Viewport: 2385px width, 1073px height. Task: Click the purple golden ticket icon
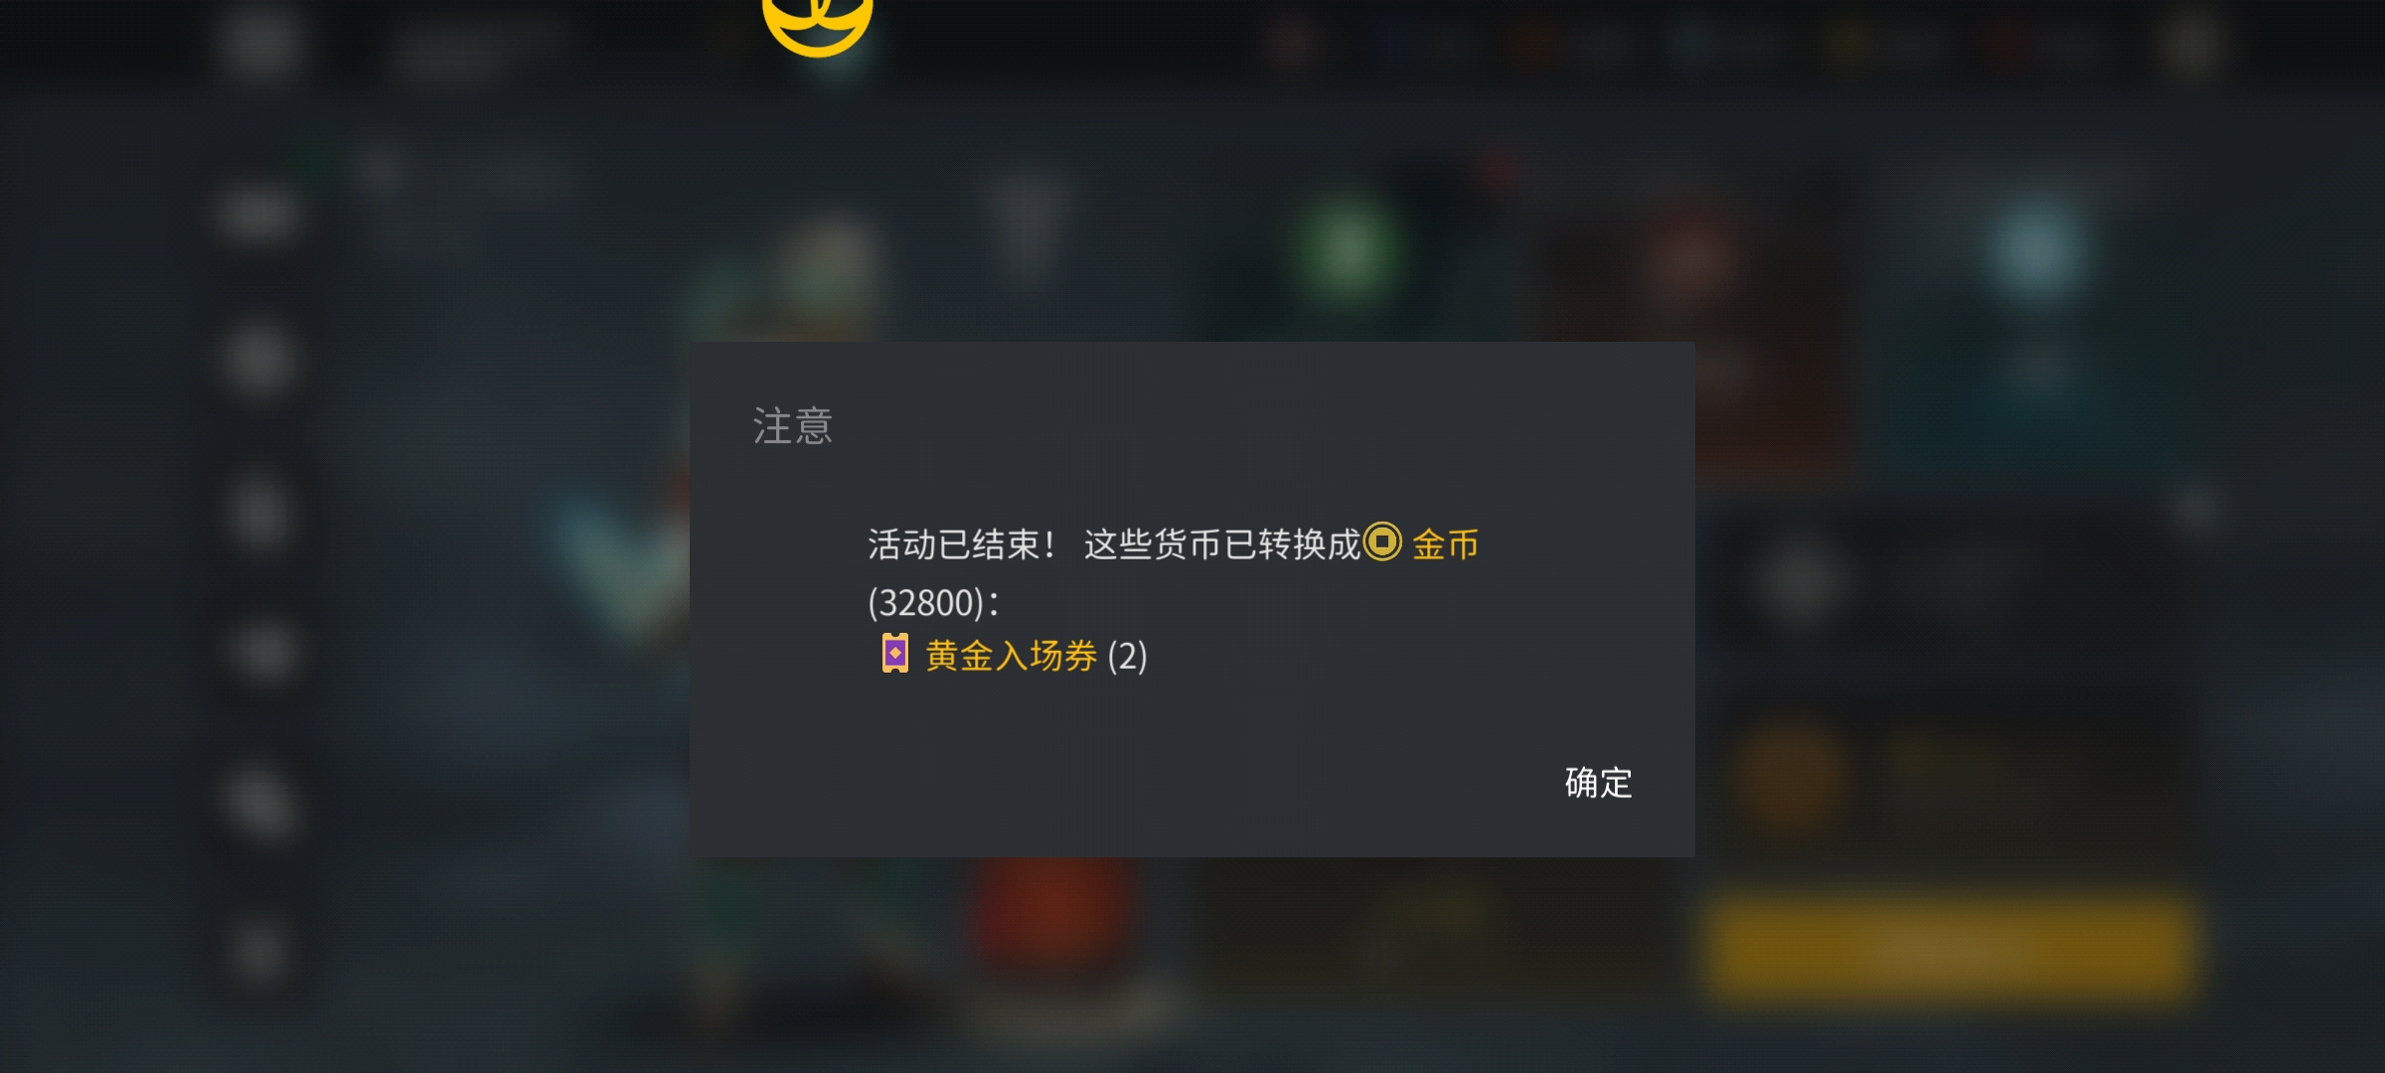tap(895, 654)
